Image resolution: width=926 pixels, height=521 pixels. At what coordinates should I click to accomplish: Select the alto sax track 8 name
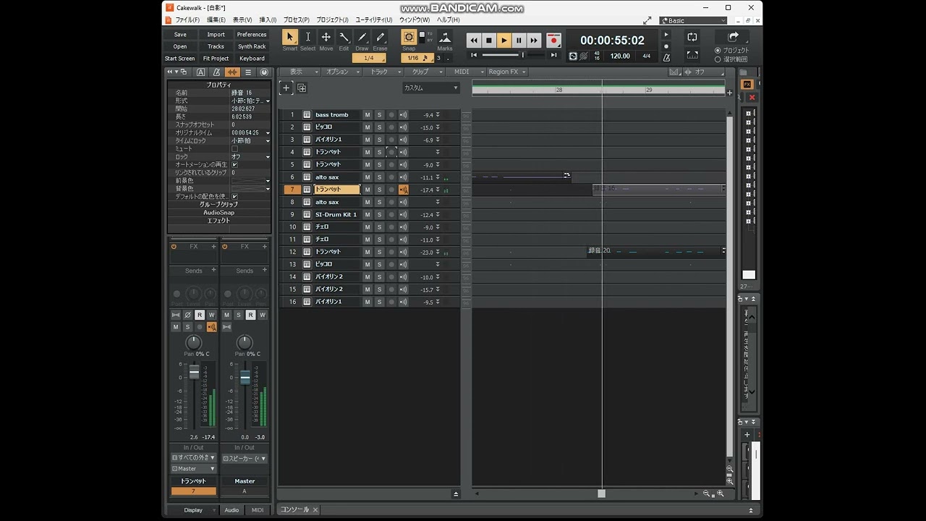click(336, 202)
